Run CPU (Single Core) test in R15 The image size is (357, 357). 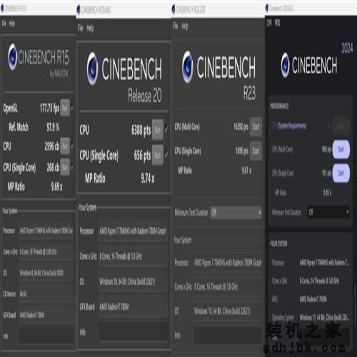click(x=65, y=167)
